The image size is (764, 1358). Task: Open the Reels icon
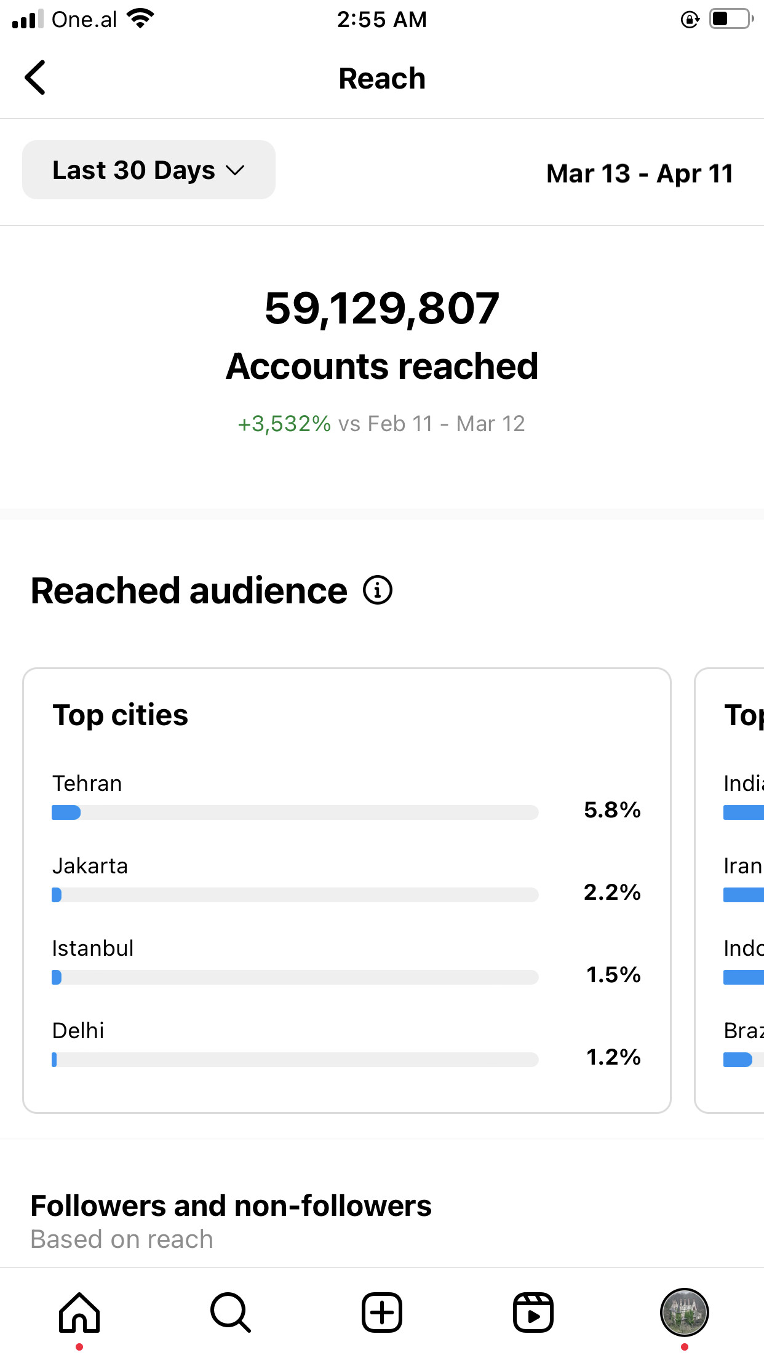(x=533, y=1312)
